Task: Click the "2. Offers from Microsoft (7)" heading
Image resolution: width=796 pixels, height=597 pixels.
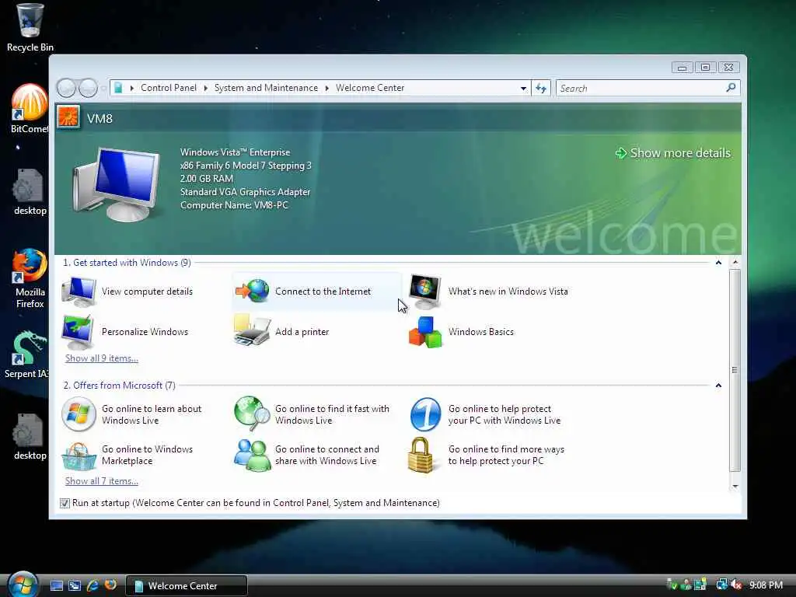Action: (119, 386)
